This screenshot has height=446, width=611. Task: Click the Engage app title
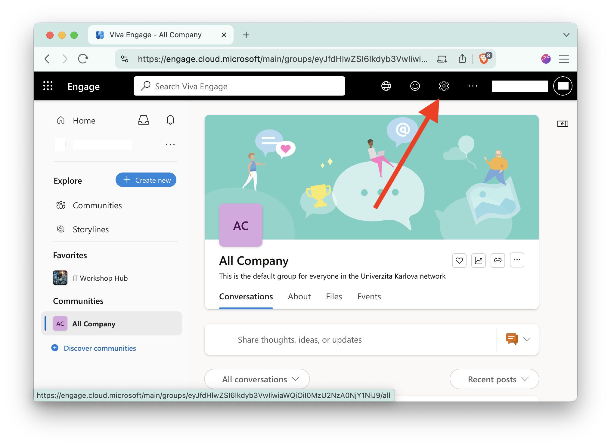point(83,87)
